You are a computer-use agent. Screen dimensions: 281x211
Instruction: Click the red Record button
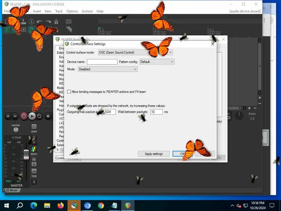[24, 116]
